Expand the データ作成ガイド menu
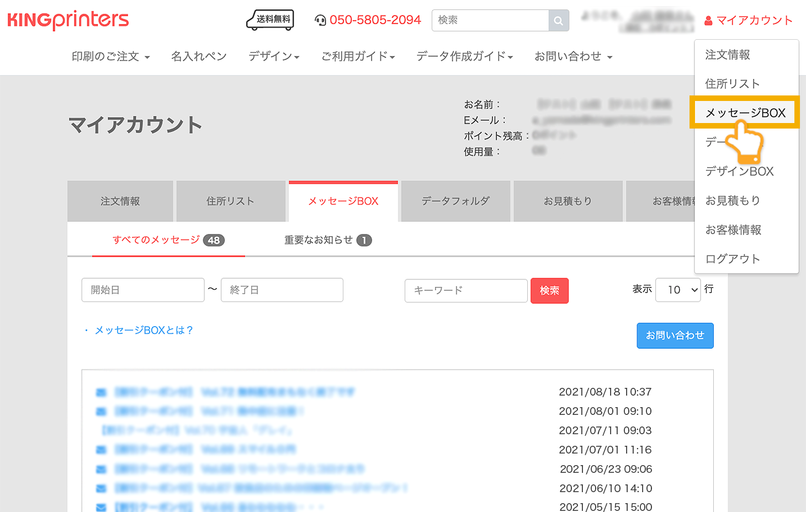This screenshot has height=512, width=806. pos(464,56)
